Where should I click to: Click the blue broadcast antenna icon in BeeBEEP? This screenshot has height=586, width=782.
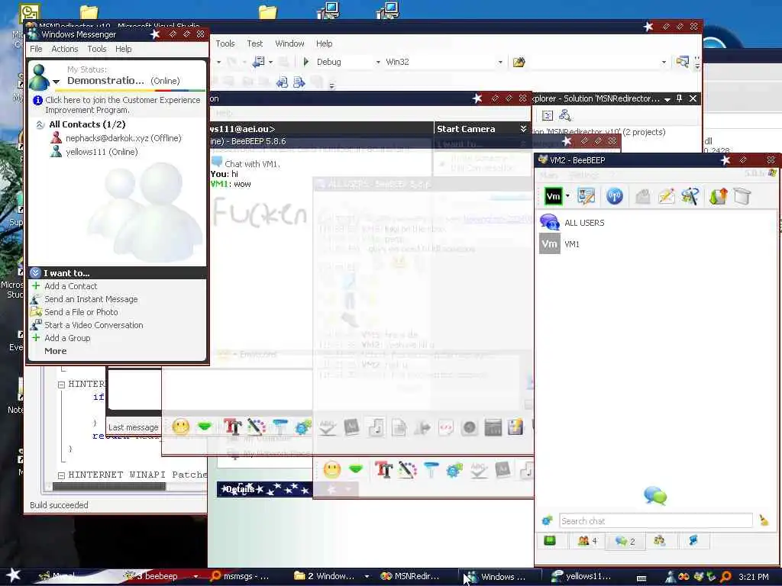tap(615, 196)
